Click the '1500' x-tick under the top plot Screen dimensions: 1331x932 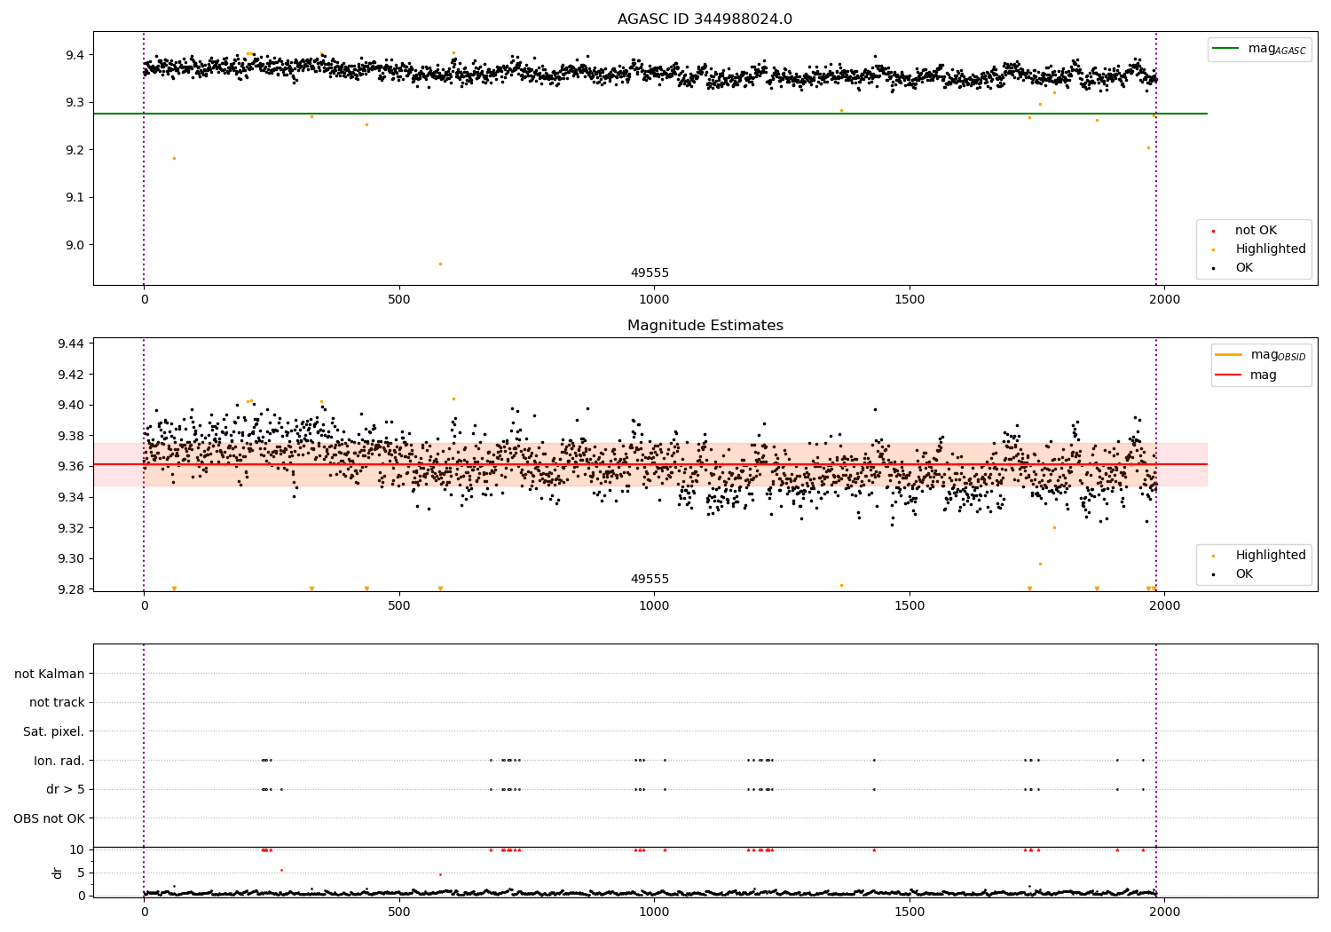point(910,300)
